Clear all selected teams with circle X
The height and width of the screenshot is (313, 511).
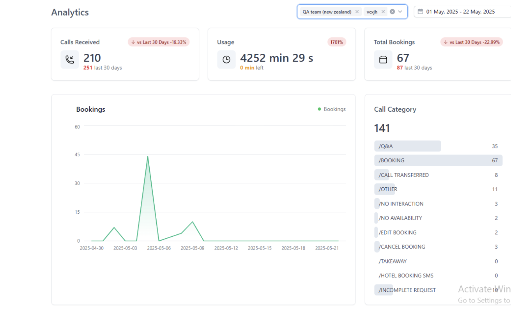393,12
